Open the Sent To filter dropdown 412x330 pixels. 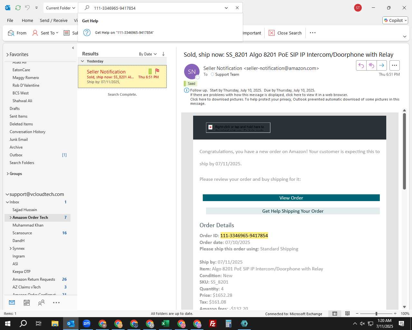click(x=45, y=33)
